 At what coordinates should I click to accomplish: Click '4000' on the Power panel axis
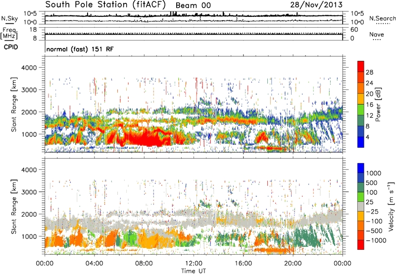click(29, 68)
